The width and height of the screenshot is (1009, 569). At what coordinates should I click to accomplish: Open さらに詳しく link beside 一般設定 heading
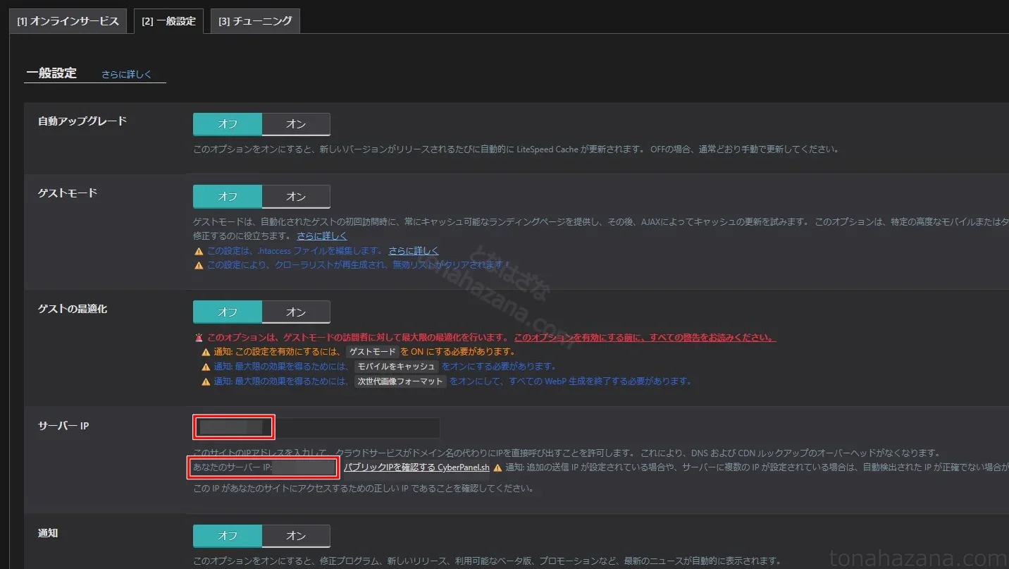pos(126,74)
